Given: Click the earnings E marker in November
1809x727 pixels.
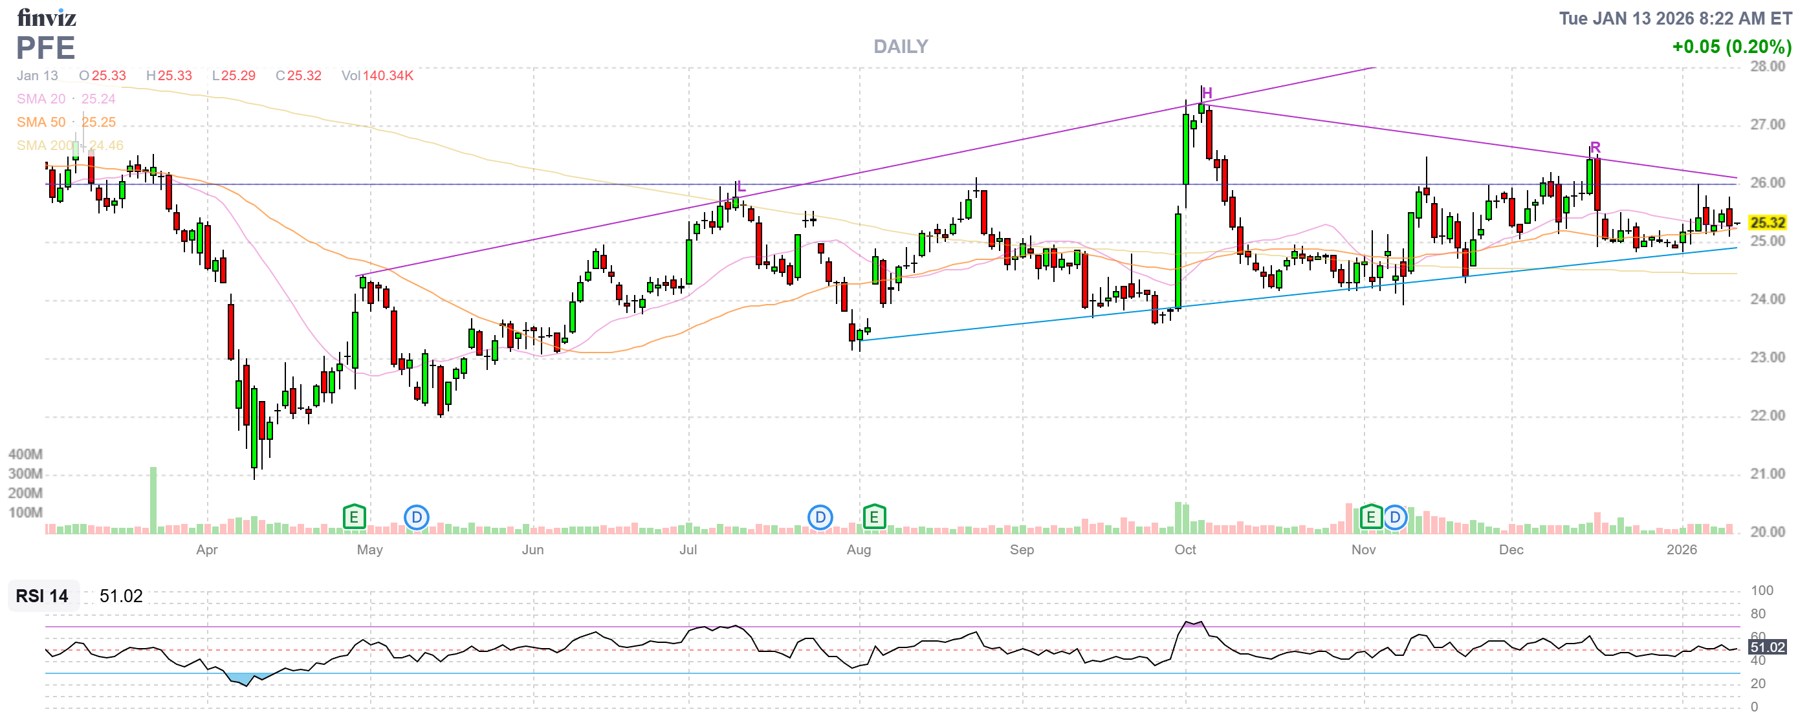Looking at the screenshot, I should pos(1370,518).
